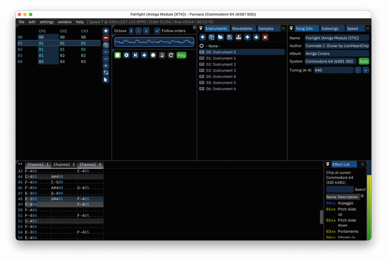Open instrument file with the folder icon
This screenshot has width=387, height=261.
(x=220, y=37)
